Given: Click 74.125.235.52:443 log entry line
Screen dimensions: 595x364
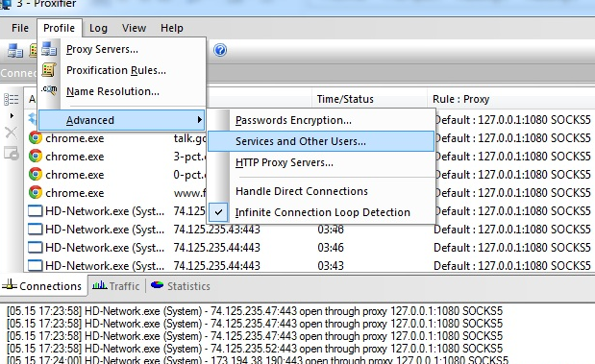Looking at the screenshot, I should (255, 349).
